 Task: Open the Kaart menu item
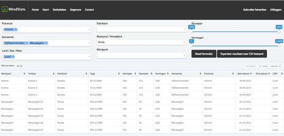[46, 10]
